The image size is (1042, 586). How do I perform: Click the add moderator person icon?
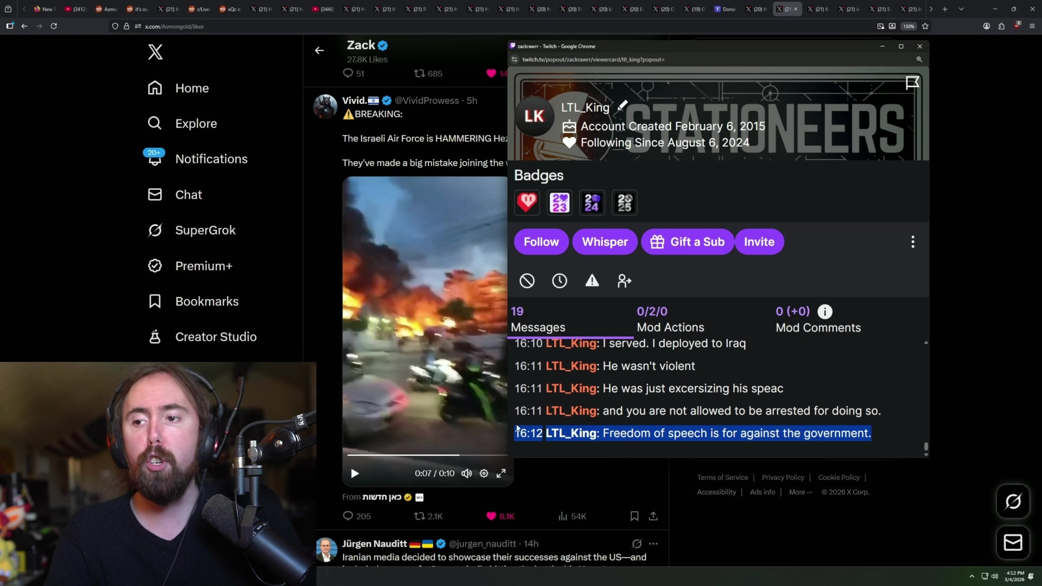click(x=624, y=281)
